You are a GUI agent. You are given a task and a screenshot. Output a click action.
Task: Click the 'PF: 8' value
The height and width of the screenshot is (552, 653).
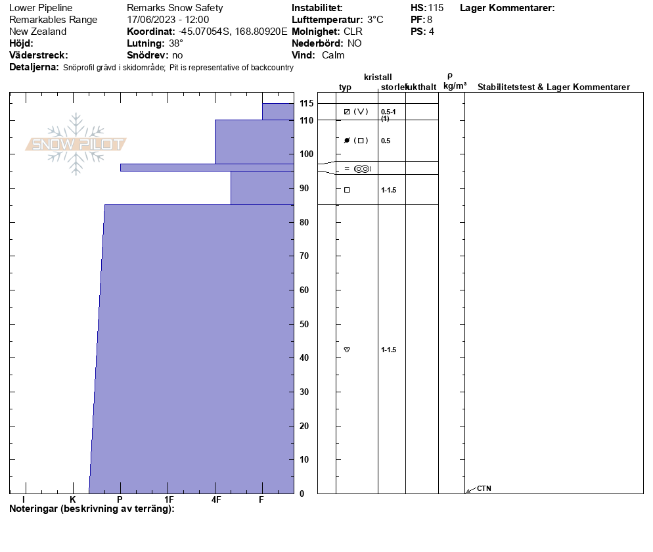click(x=422, y=20)
